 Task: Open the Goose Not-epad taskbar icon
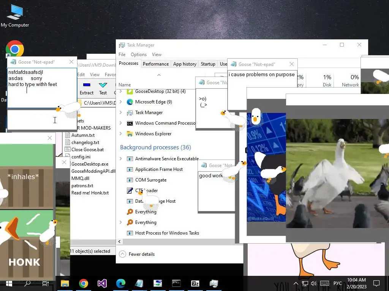(x=139, y=283)
